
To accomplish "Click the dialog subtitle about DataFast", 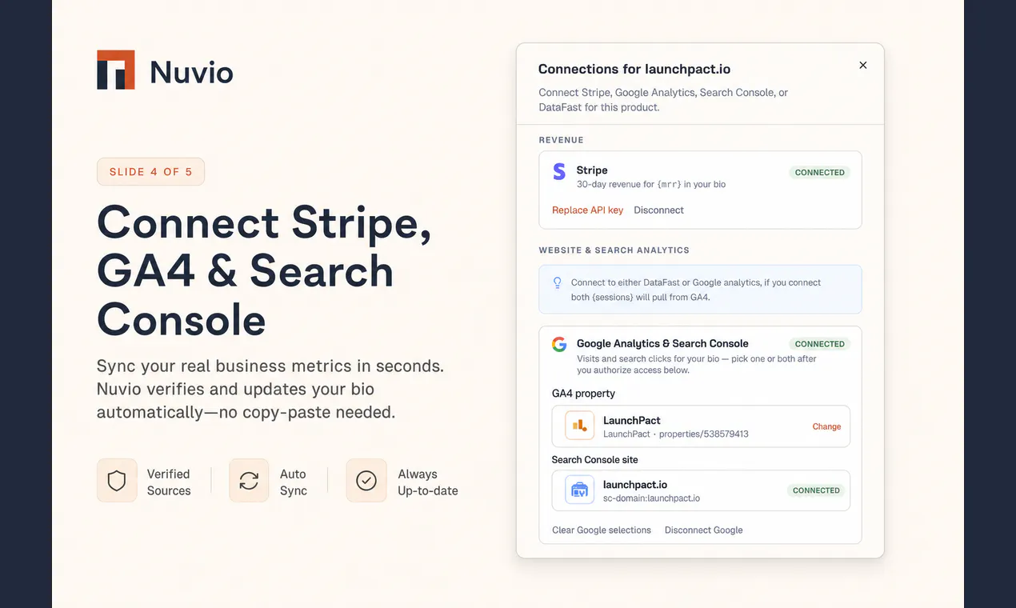I will tap(663, 100).
